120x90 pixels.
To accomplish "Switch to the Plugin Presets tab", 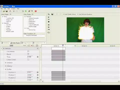I will click(26, 43).
